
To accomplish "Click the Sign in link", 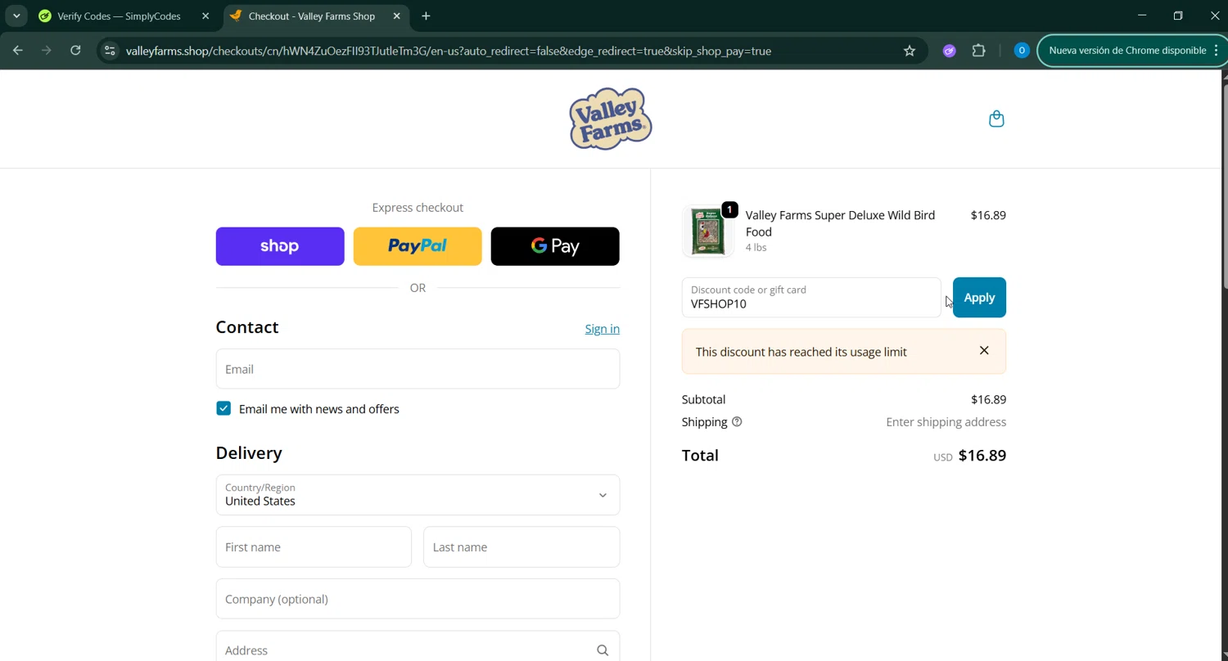I will click(602, 329).
